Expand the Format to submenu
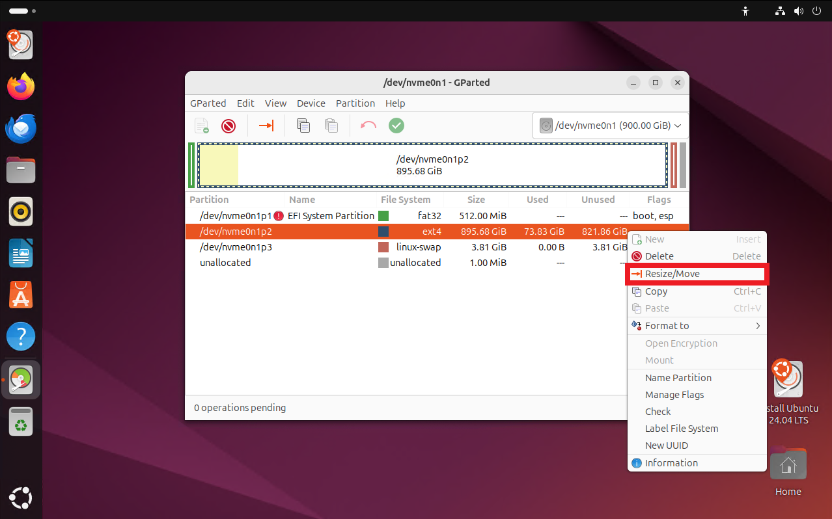 (x=697, y=326)
